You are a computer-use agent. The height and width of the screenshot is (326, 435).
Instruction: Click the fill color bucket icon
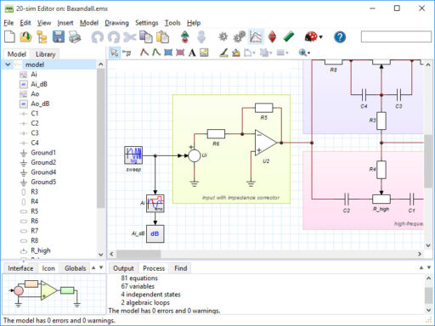[235, 53]
